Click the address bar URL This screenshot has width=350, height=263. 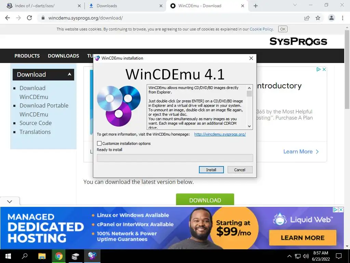(x=85, y=18)
